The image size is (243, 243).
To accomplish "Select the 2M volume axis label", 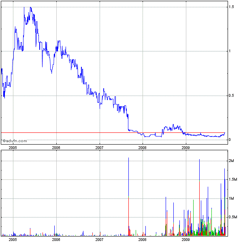I will 231,161.
